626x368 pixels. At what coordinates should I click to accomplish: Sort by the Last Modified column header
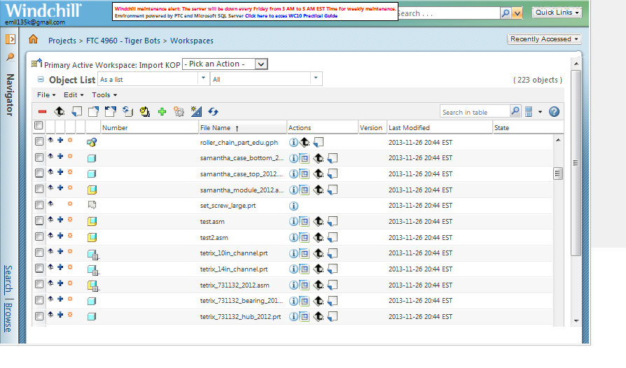tap(440, 127)
